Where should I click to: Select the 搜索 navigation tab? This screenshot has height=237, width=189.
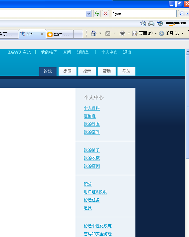[x=87, y=71]
